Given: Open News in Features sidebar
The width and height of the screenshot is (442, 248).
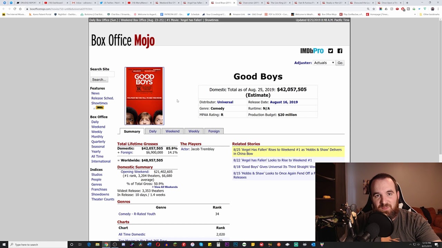Looking at the screenshot, I should click(x=95, y=93).
